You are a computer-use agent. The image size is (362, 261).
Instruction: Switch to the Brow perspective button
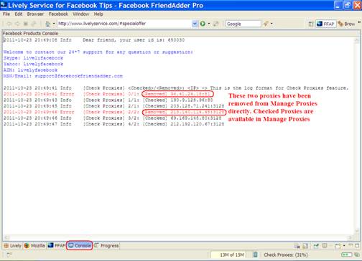(x=346, y=24)
